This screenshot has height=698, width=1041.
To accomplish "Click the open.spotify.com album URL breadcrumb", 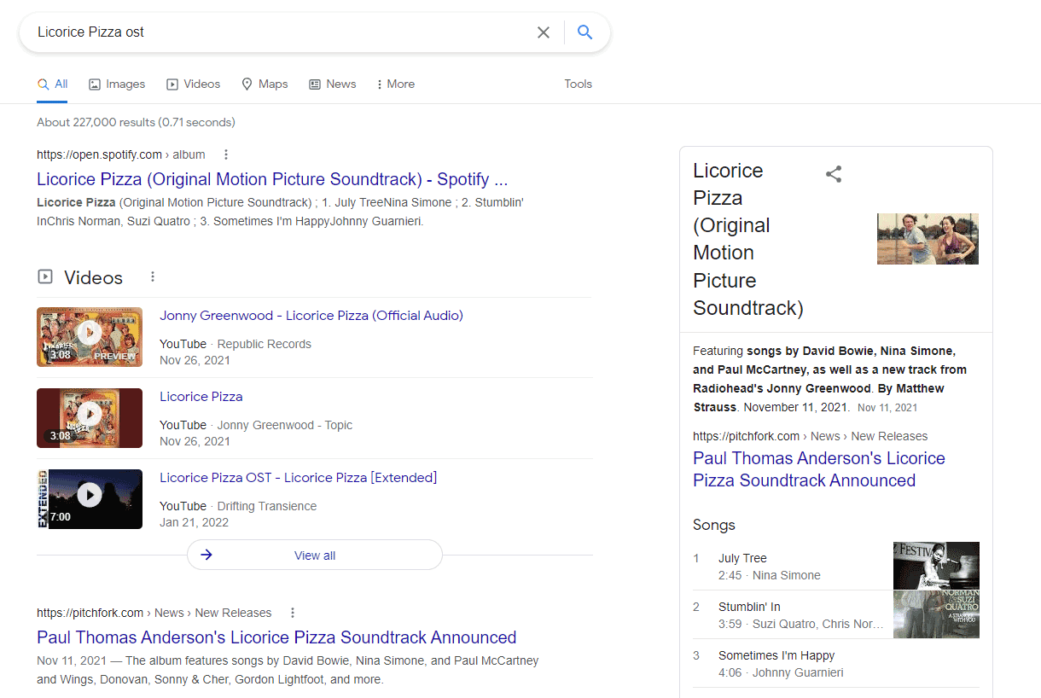I will [x=121, y=154].
